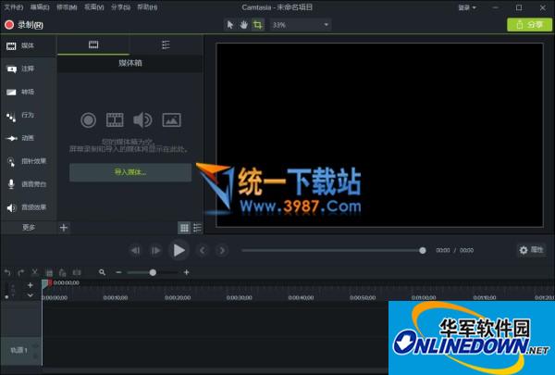Open the 修改(M) menu
The image size is (555, 375).
[67, 7]
